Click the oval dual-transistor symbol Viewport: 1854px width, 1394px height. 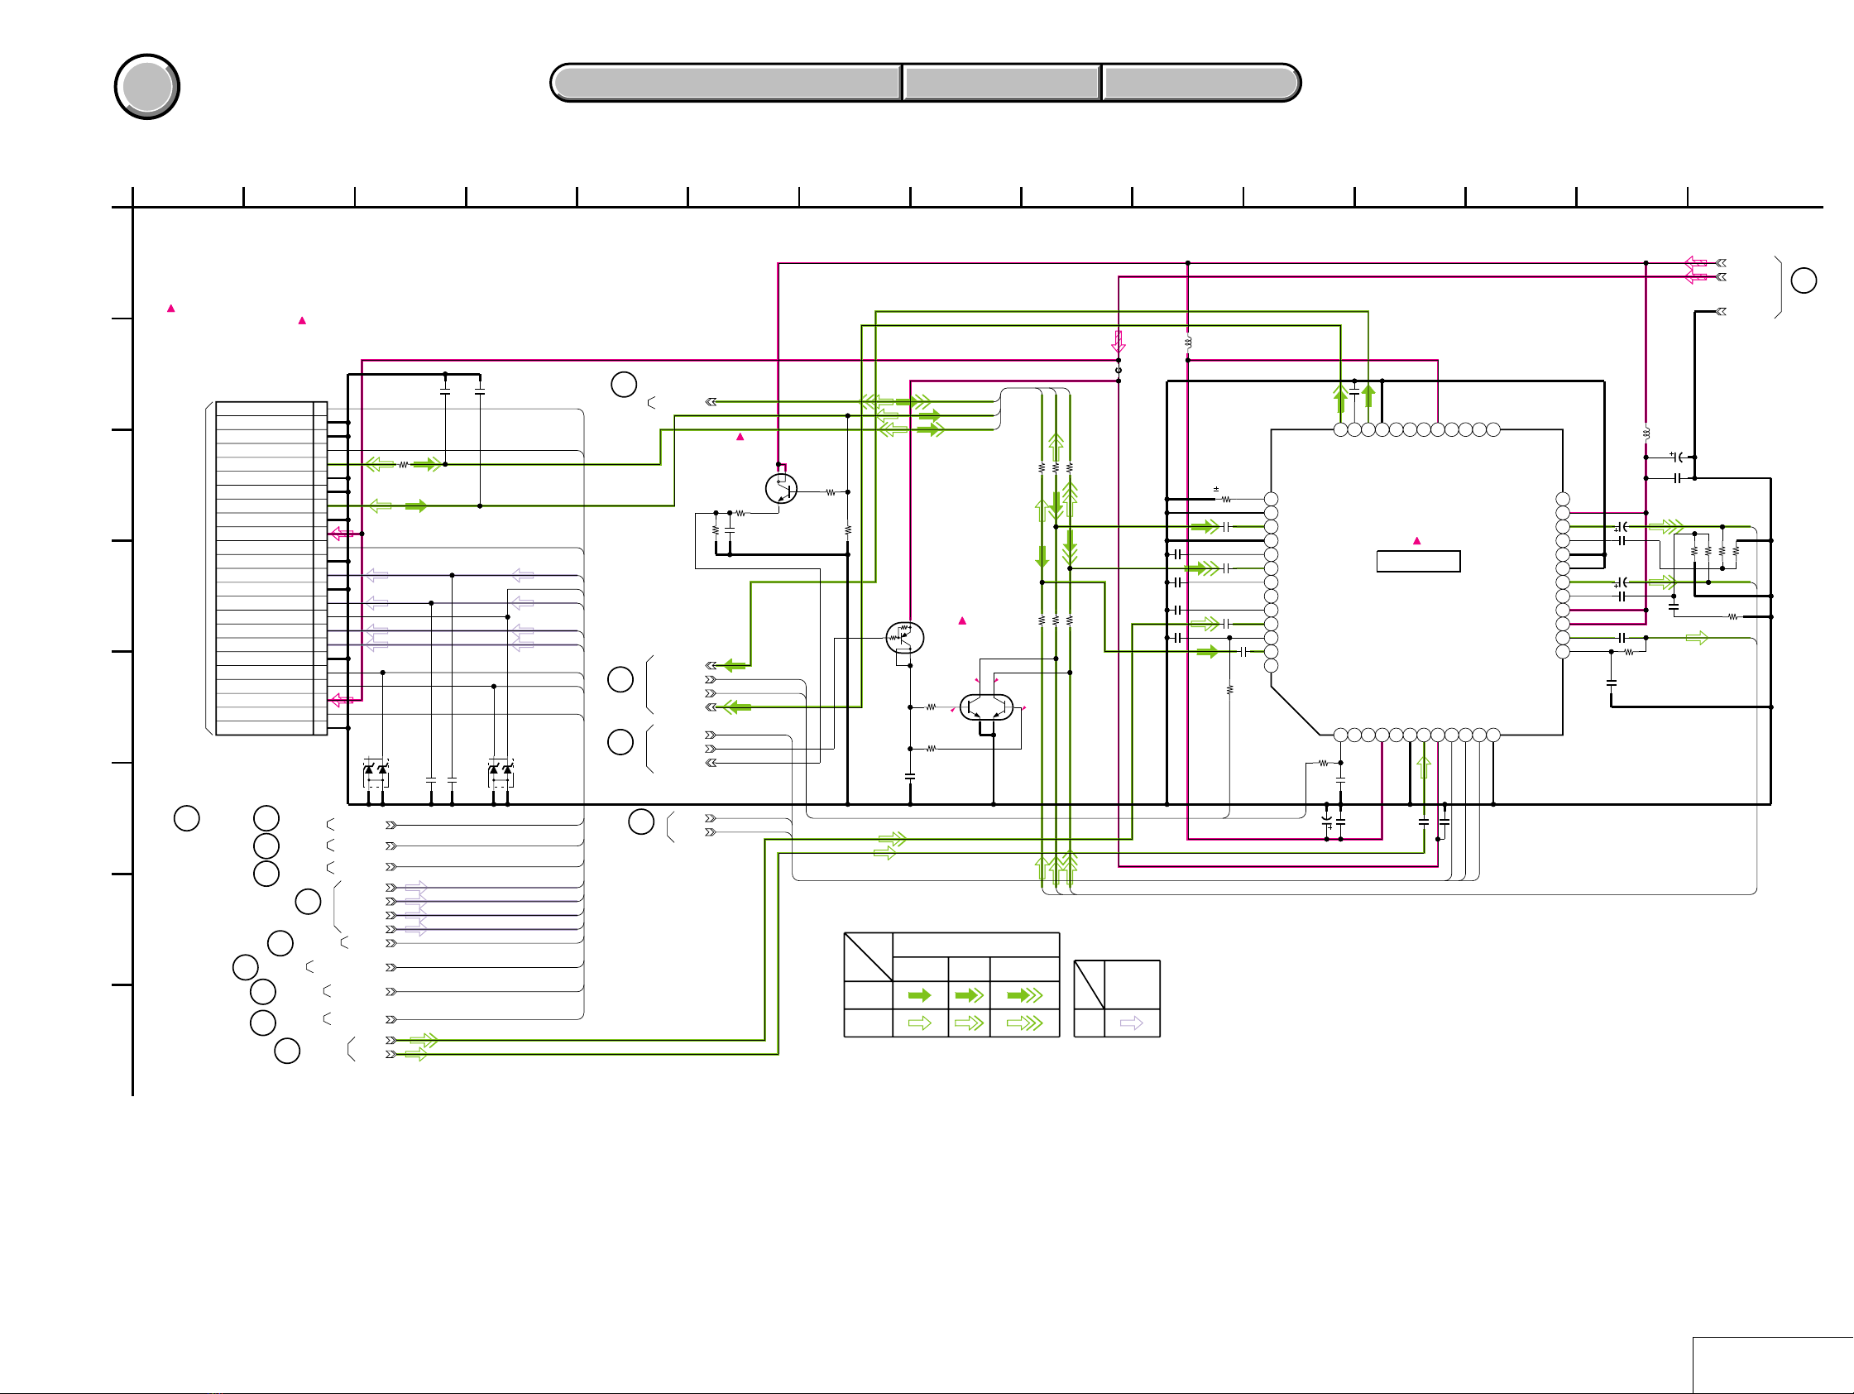pos(986,707)
